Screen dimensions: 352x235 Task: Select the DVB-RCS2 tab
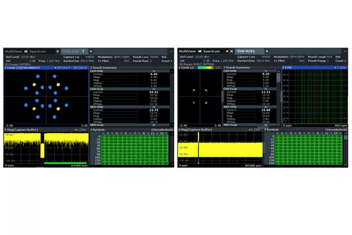[246, 51]
